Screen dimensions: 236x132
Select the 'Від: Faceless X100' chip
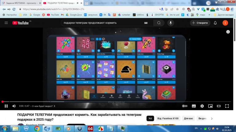coord(168,118)
